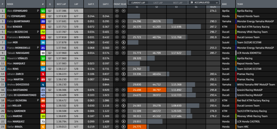Viewport: 277px width, 129px height.
Task: Toggle sector times to Last Lap
Action: click(x=158, y=2)
